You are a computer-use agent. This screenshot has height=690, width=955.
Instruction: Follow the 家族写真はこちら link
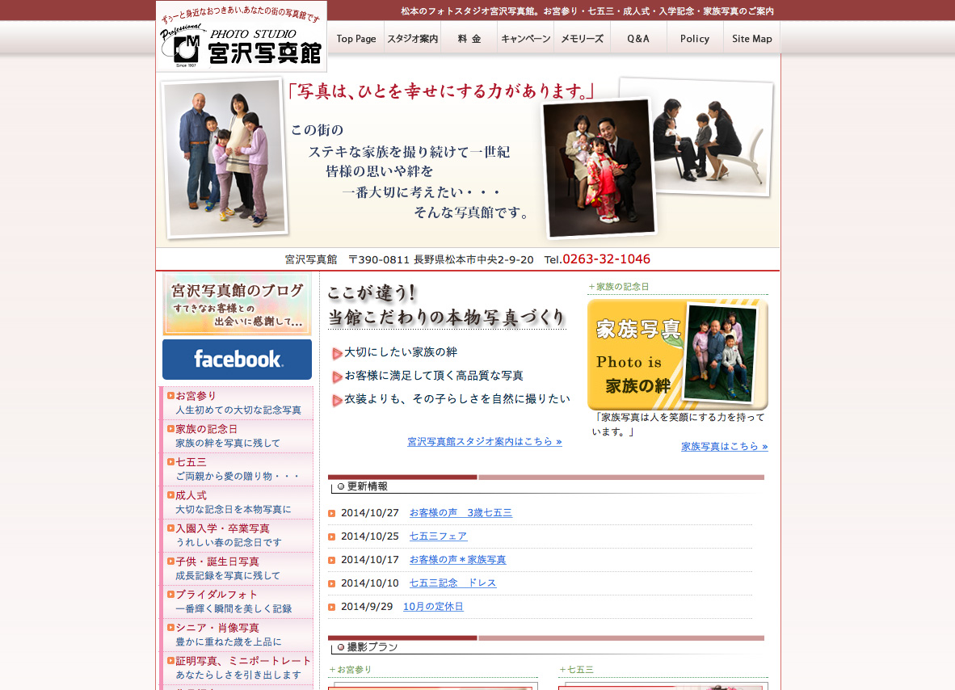pyautogui.click(x=724, y=447)
